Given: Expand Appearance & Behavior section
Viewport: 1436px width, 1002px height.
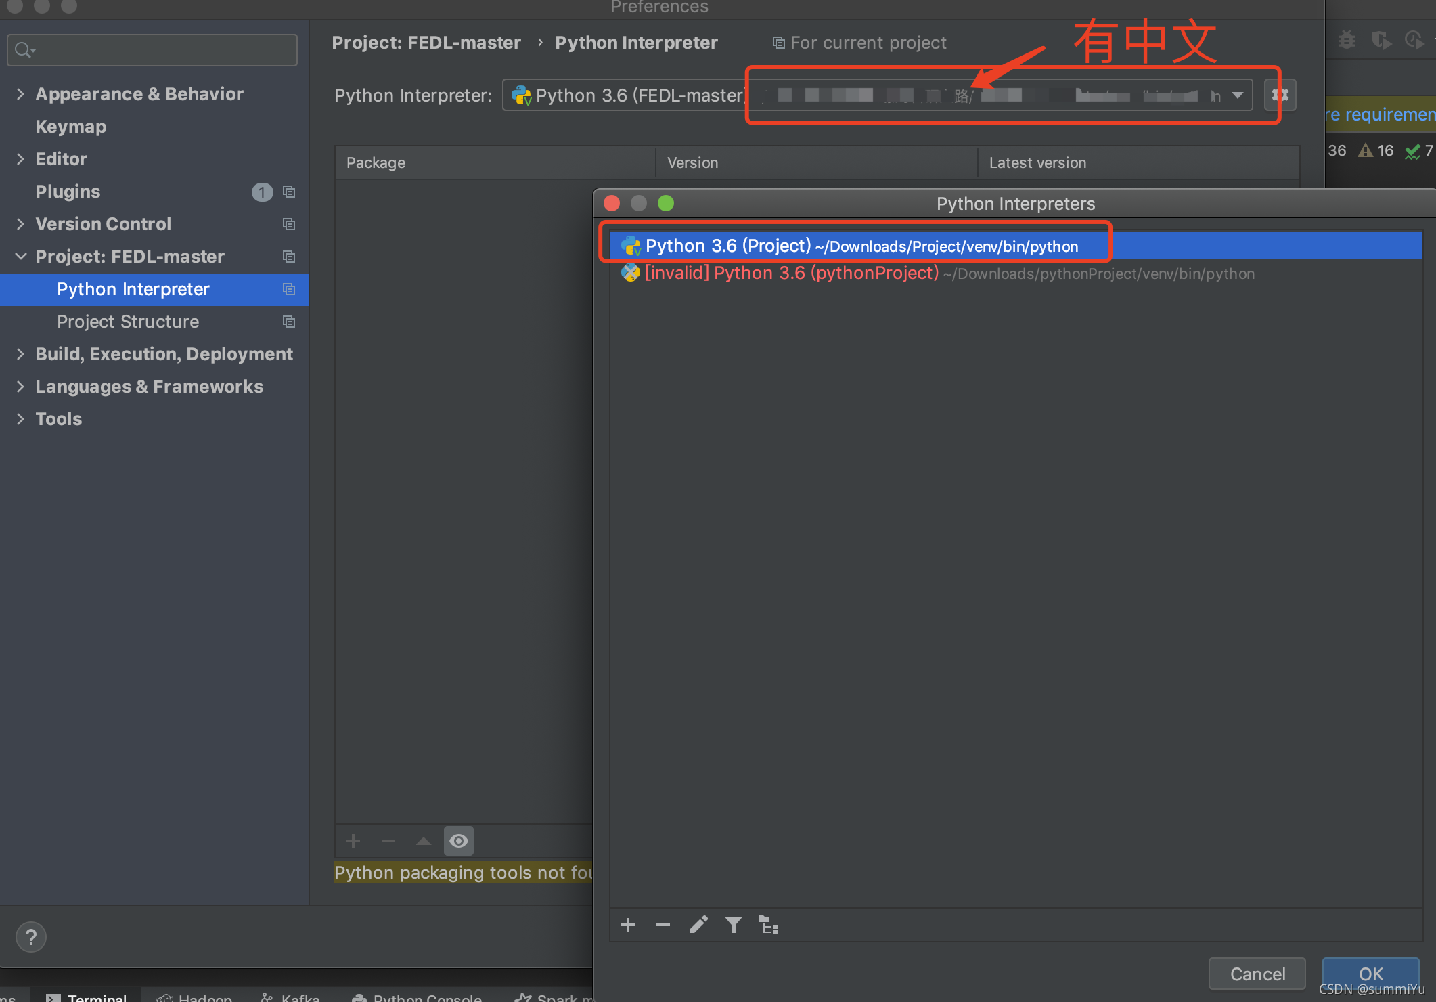Looking at the screenshot, I should coord(20,94).
